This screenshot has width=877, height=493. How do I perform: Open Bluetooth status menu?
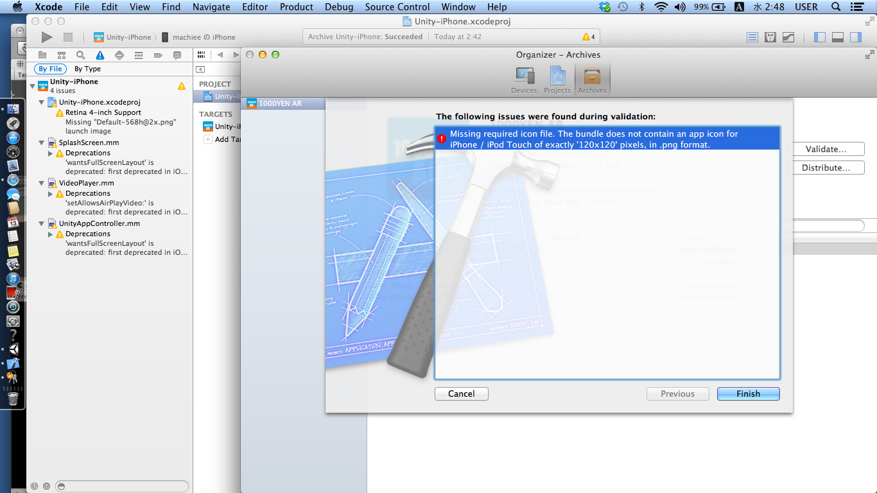[x=641, y=7]
